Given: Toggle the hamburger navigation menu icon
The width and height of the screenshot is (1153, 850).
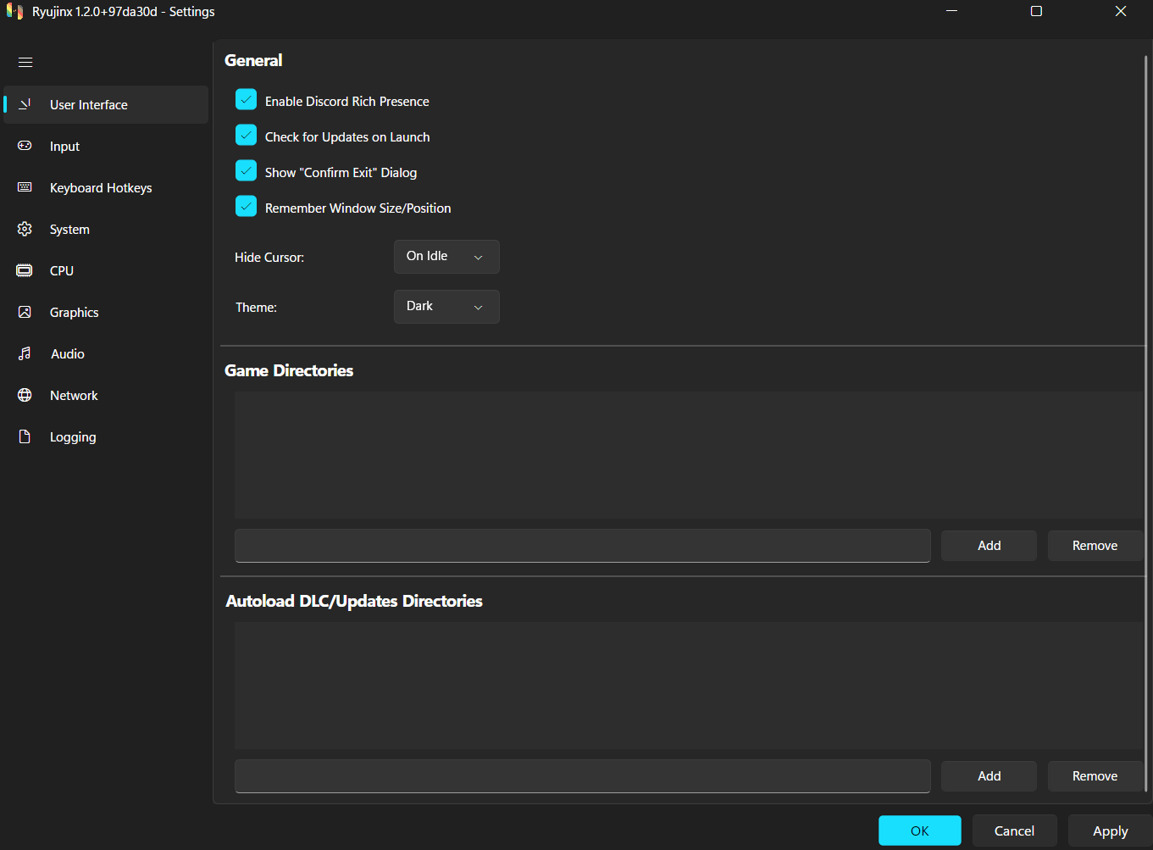Looking at the screenshot, I should 25,62.
